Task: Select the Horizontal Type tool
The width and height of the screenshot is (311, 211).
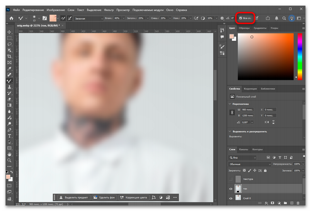Action: point(9,136)
